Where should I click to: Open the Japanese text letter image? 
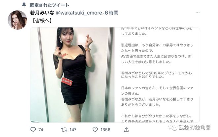tap(157, 75)
